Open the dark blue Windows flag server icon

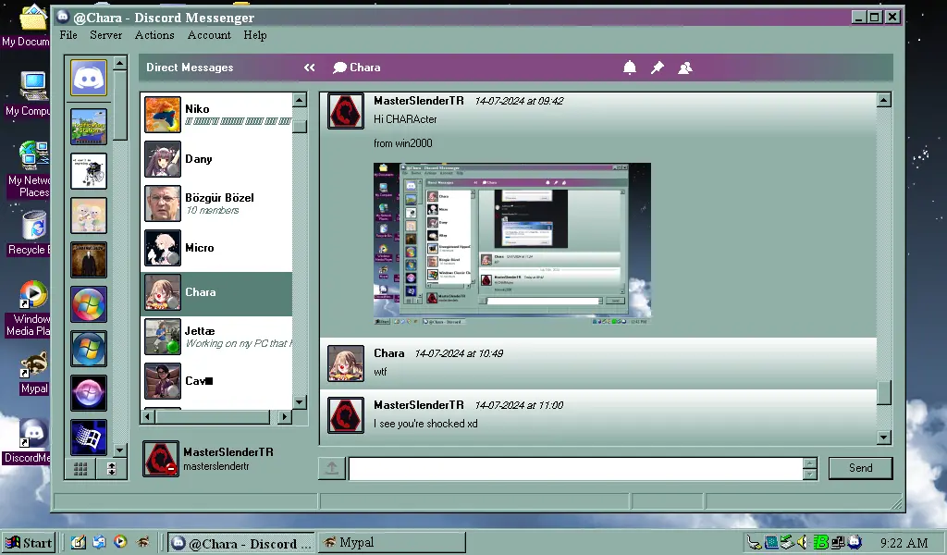pos(89,438)
